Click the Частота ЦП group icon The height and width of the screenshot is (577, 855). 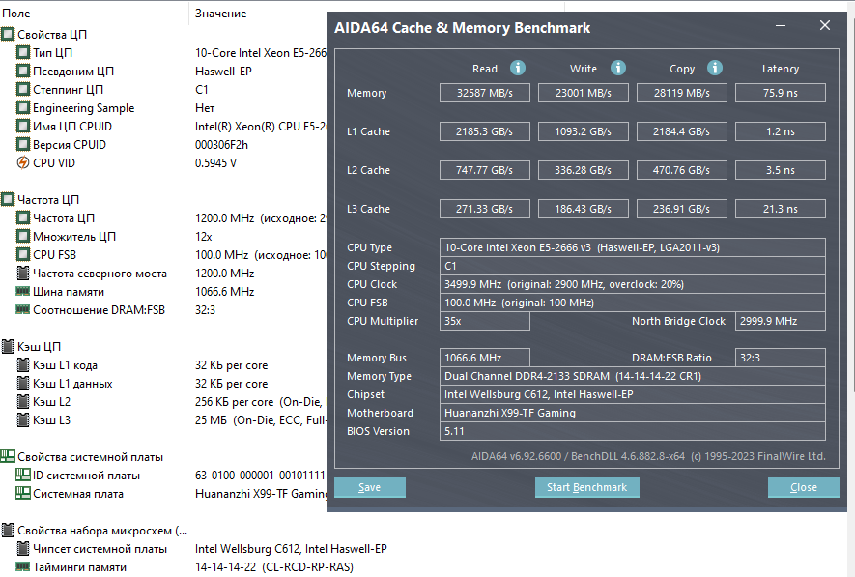pyautogui.click(x=8, y=200)
